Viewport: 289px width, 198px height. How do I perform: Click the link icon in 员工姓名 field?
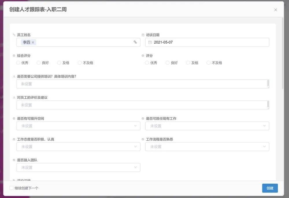tap(135, 42)
